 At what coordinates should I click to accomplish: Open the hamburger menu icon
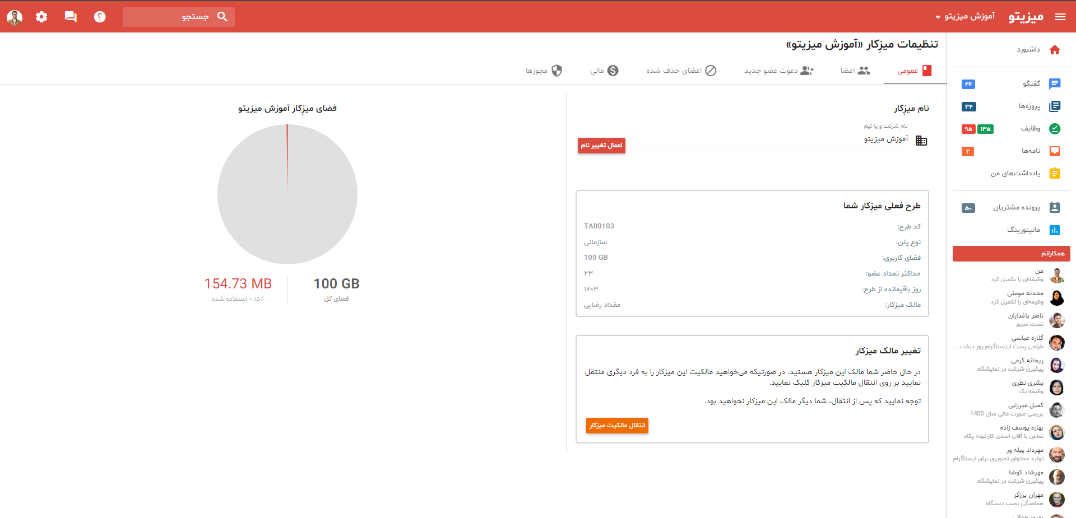[x=1060, y=17]
